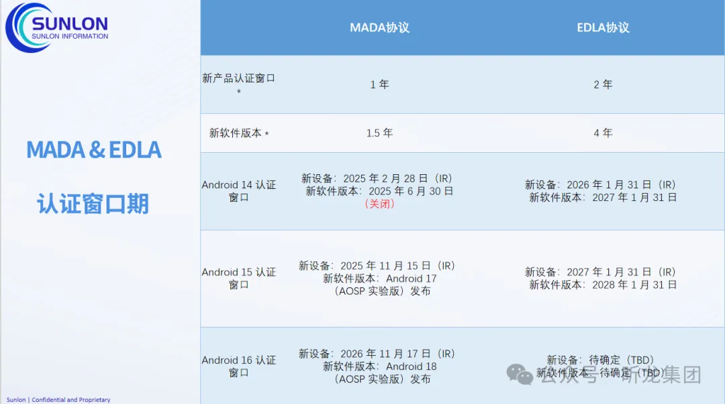This screenshot has width=725, height=404.
Task: Click the 认证窗口期 subtitle text
Action: click(x=93, y=204)
